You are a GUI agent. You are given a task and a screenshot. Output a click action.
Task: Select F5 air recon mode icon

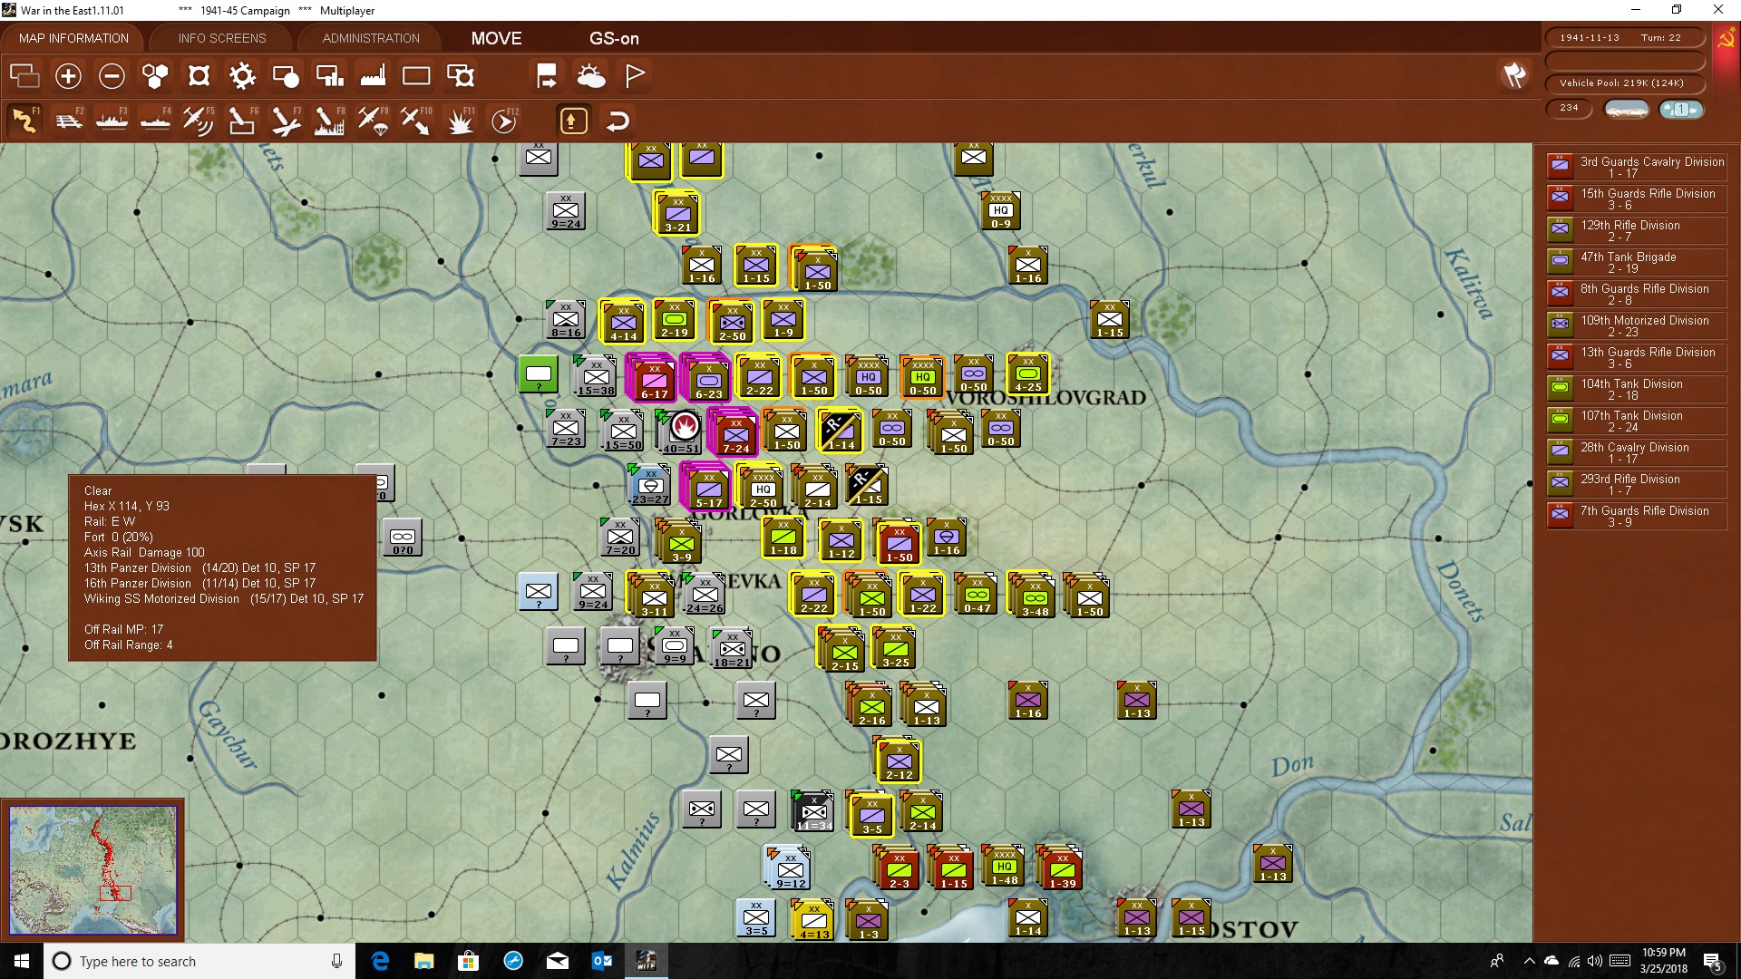(199, 121)
